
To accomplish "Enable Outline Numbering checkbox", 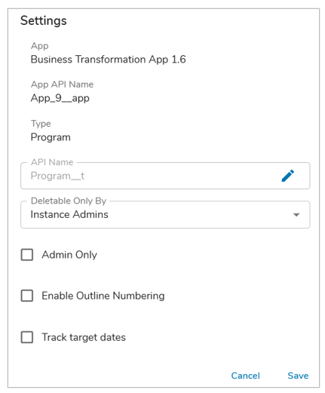I will (x=27, y=296).
